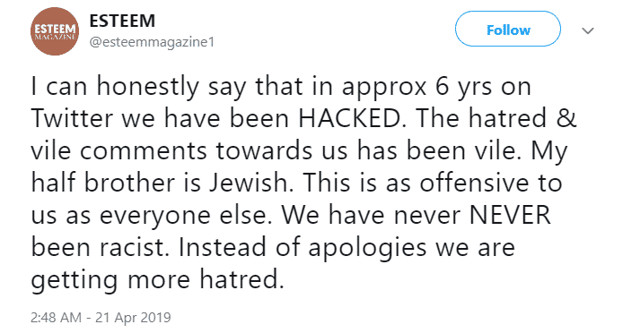
Task: Click the word offensive in the tweet
Action: 474,183
